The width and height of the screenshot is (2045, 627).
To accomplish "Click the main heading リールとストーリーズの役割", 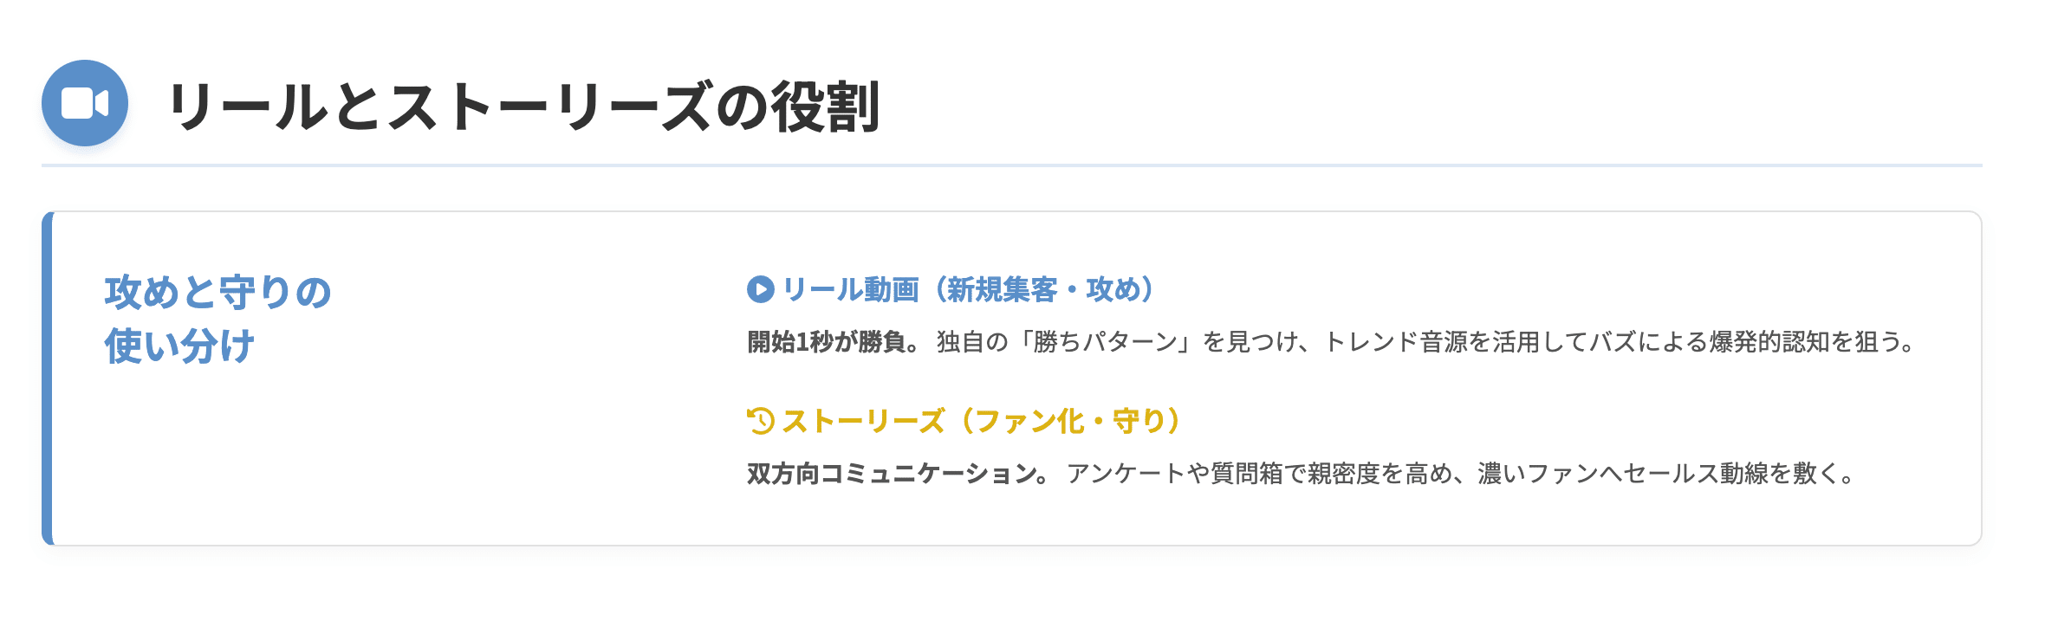I will click(524, 107).
